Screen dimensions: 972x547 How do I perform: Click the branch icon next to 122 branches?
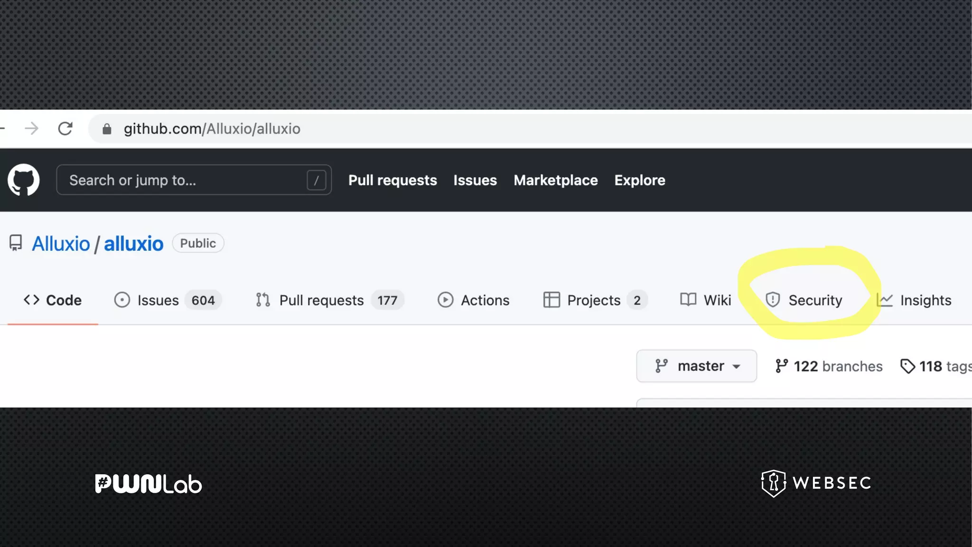(x=781, y=366)
